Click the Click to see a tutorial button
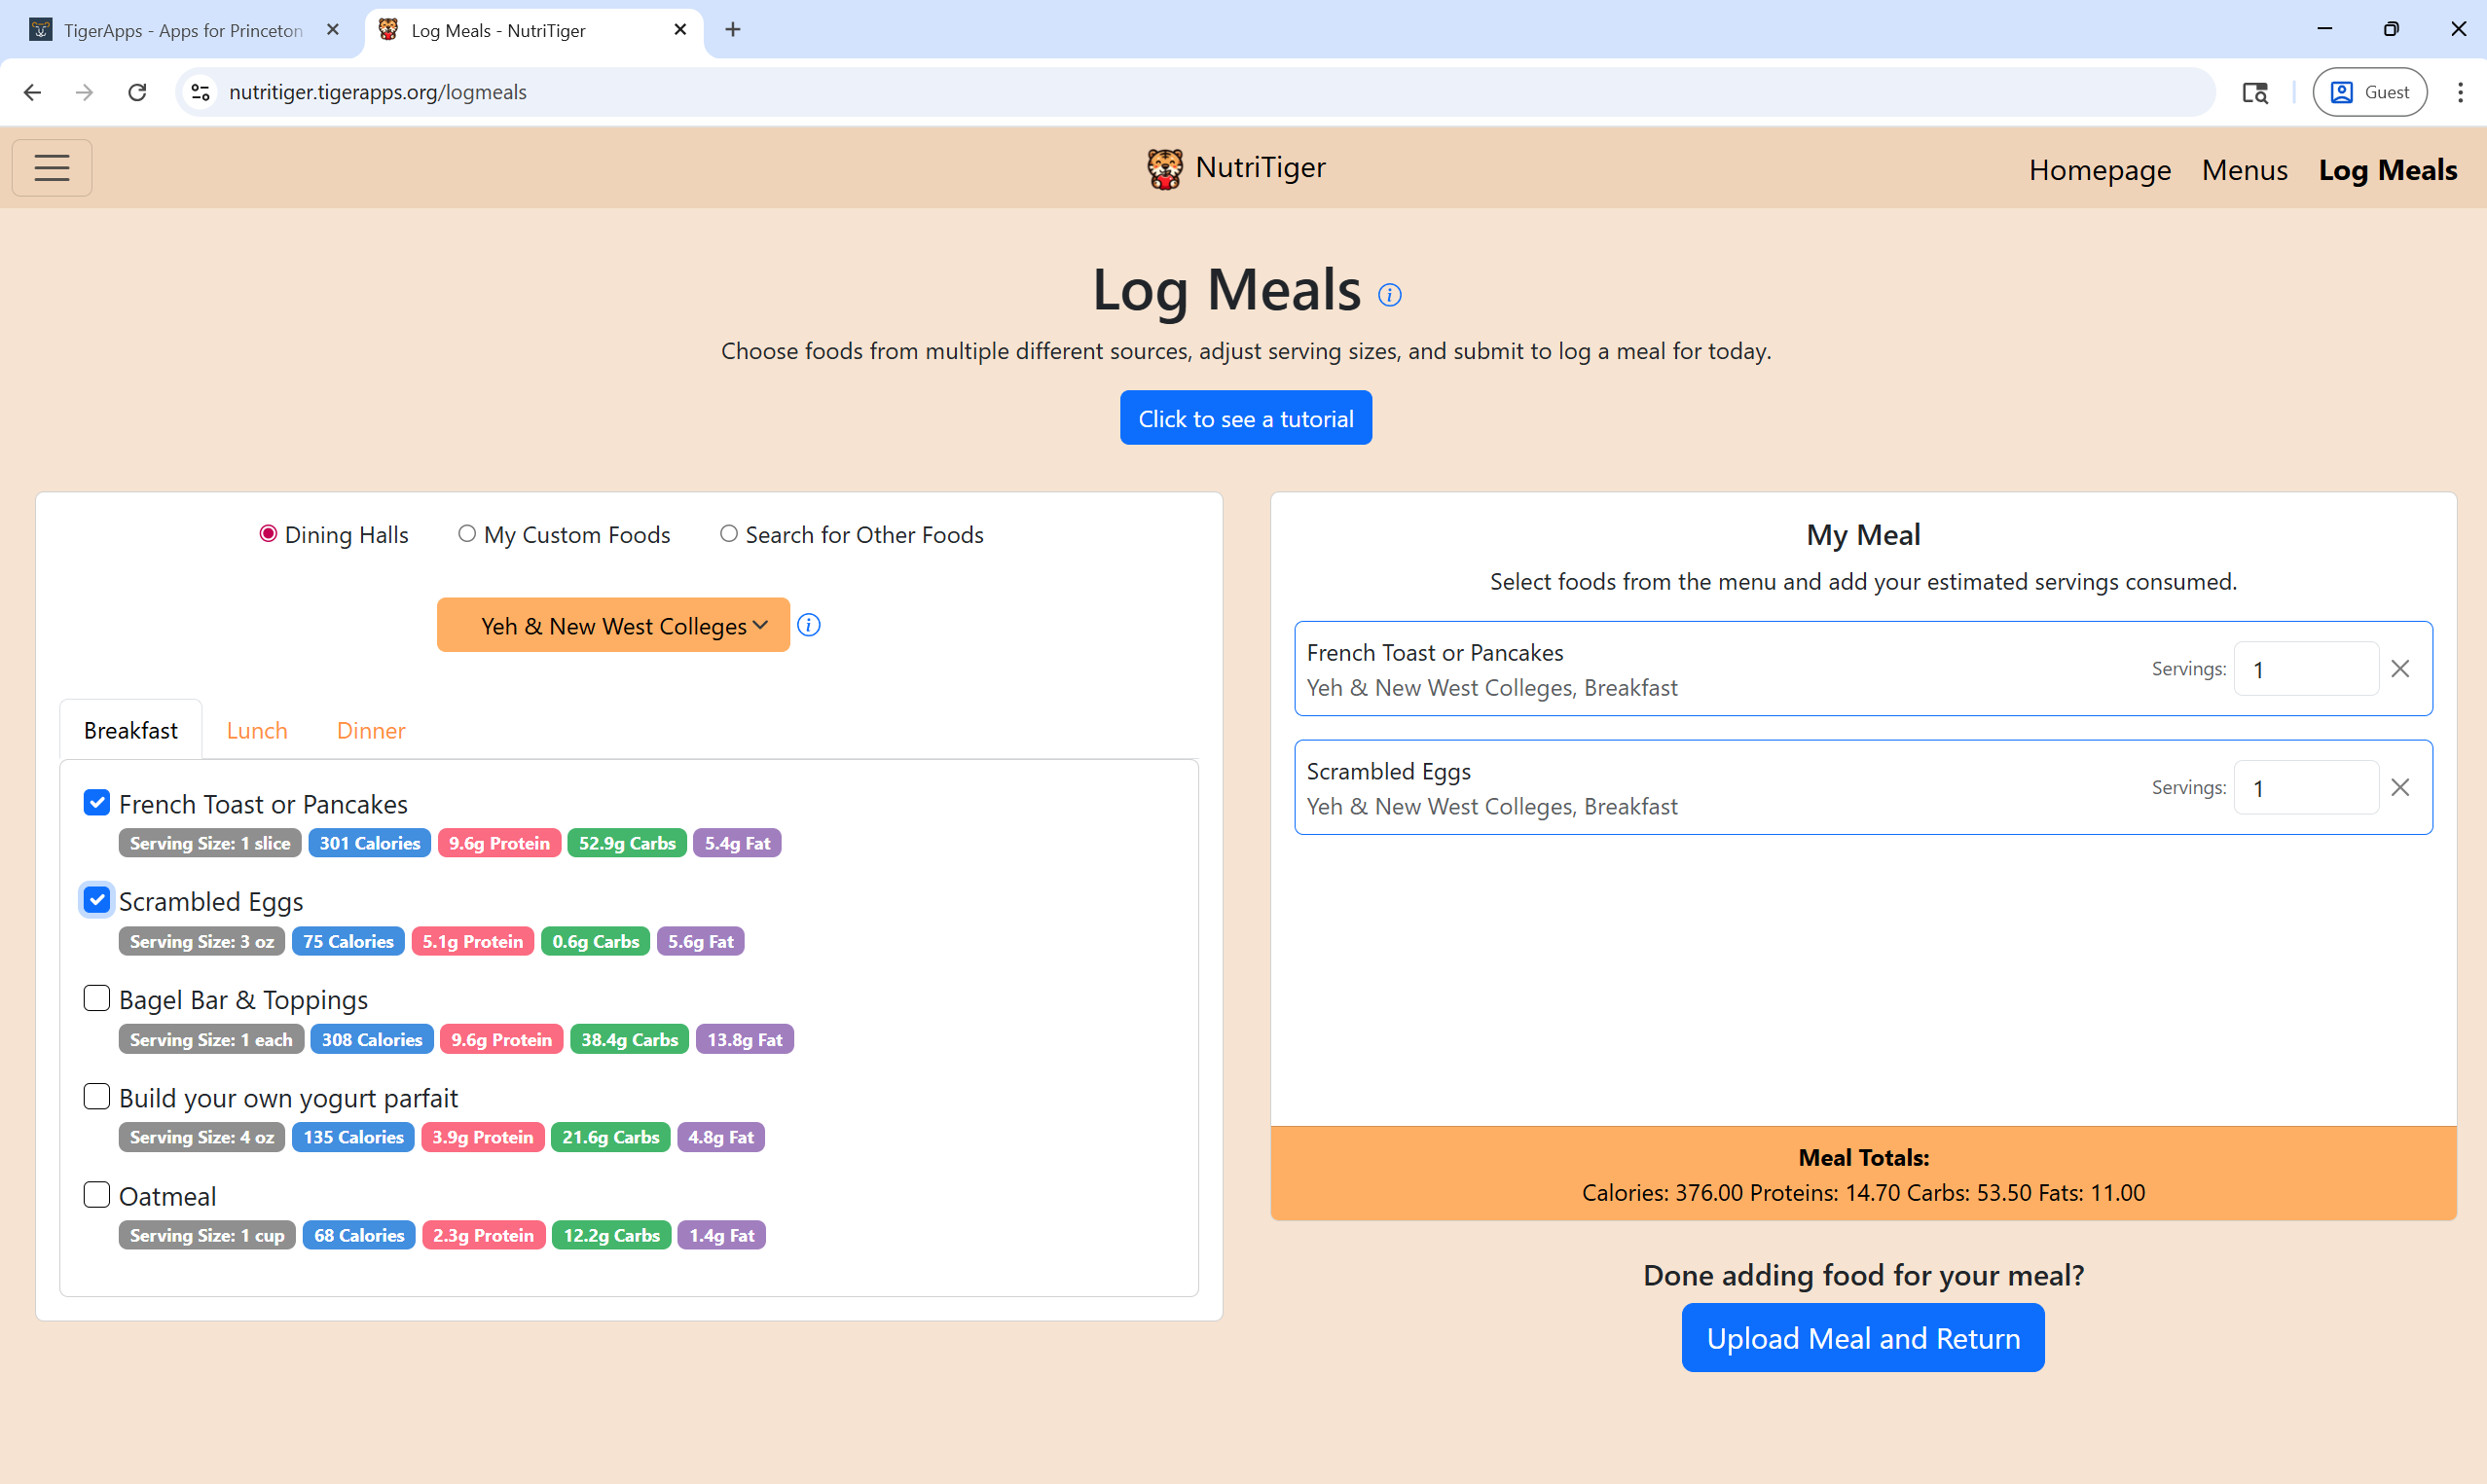The width and height of the screenshot is (2487, 1484). pos(1245,417)
